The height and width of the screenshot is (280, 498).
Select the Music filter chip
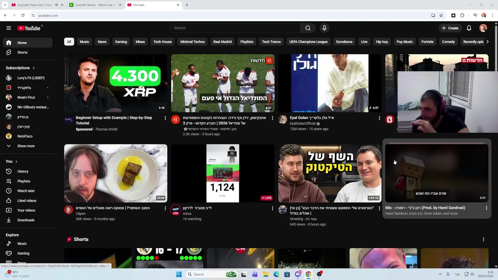click(x=84, y=42)
